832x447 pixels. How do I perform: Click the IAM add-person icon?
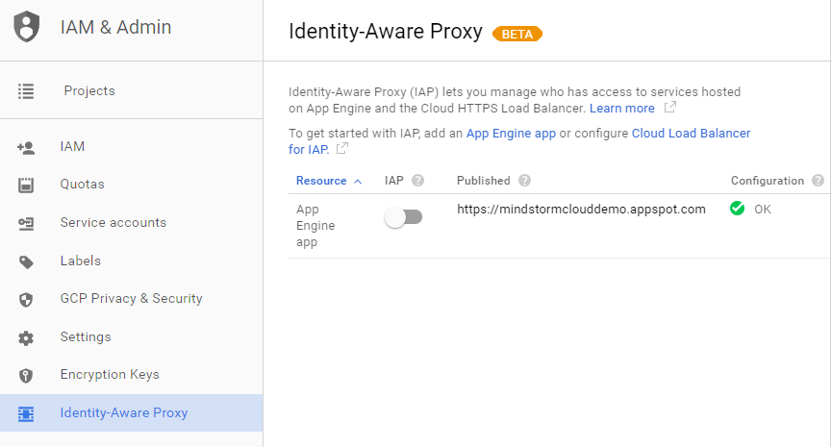[26, 147]
